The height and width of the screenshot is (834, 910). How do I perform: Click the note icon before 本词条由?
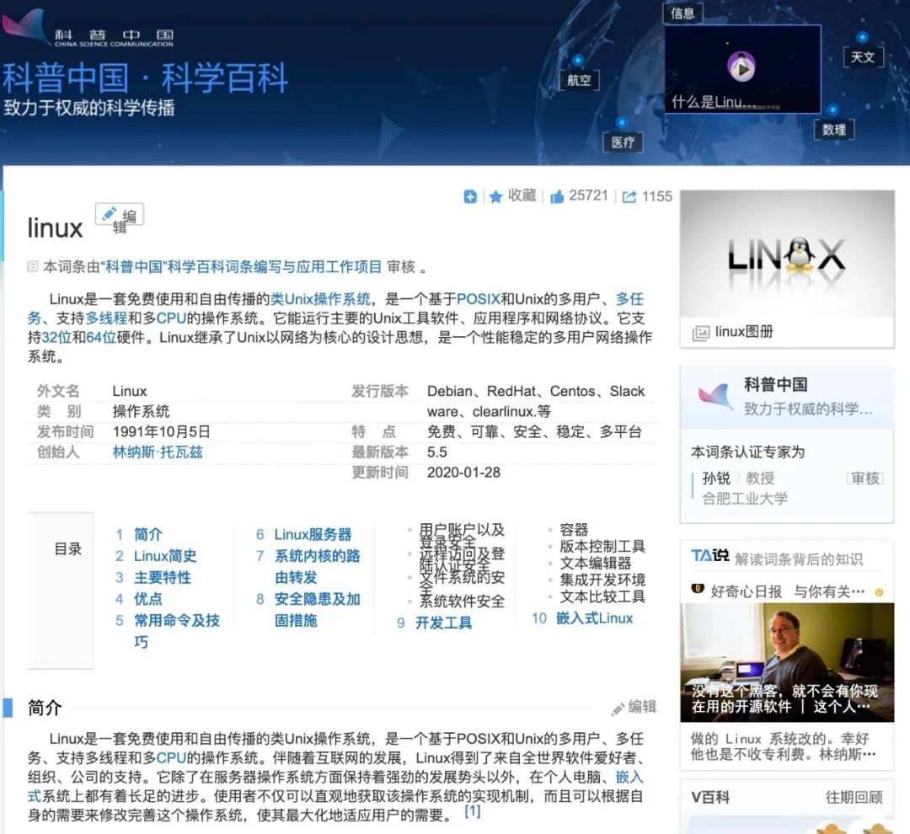(x=33, y=266)
